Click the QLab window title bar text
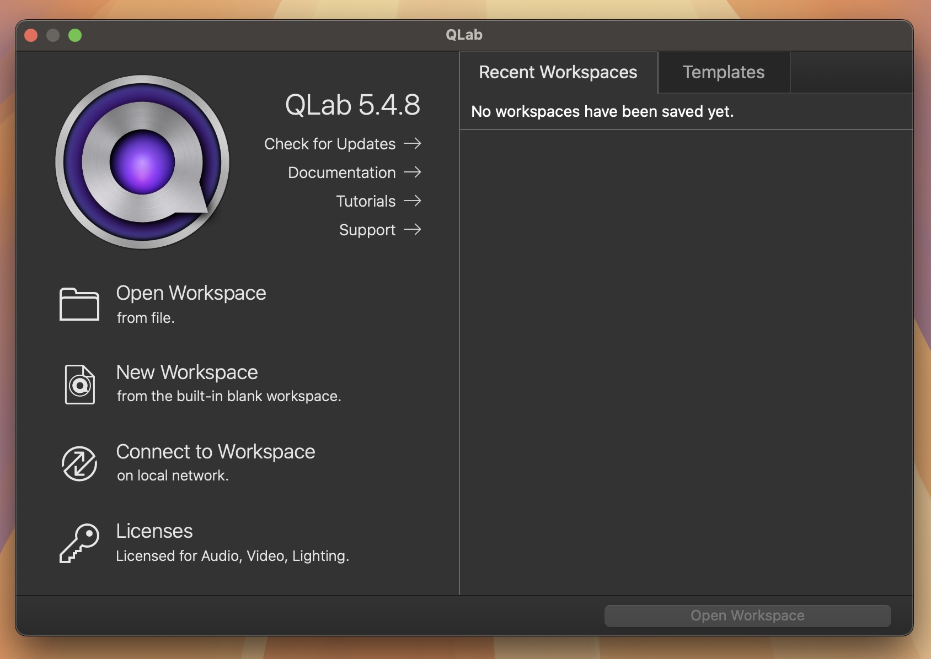The width and height of the screenshot is (931, 659). (x=464, y=35)
